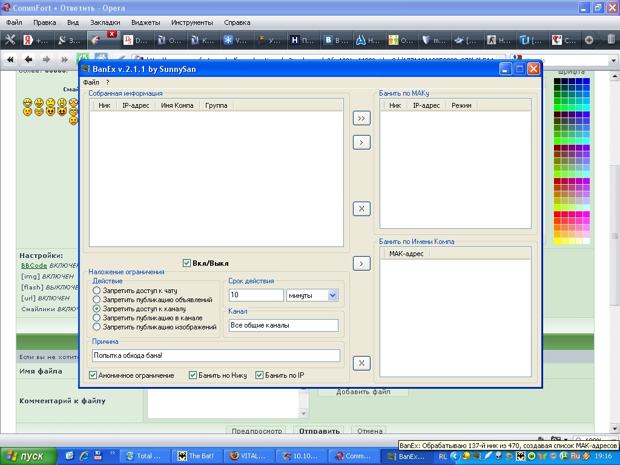Viewport: 620px width, 465px height.
Task: Expand the минуты time unit dropdown
Action: click(x=332, y=295)
